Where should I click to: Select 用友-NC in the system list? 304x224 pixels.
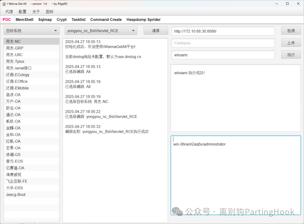coord(32,41)
